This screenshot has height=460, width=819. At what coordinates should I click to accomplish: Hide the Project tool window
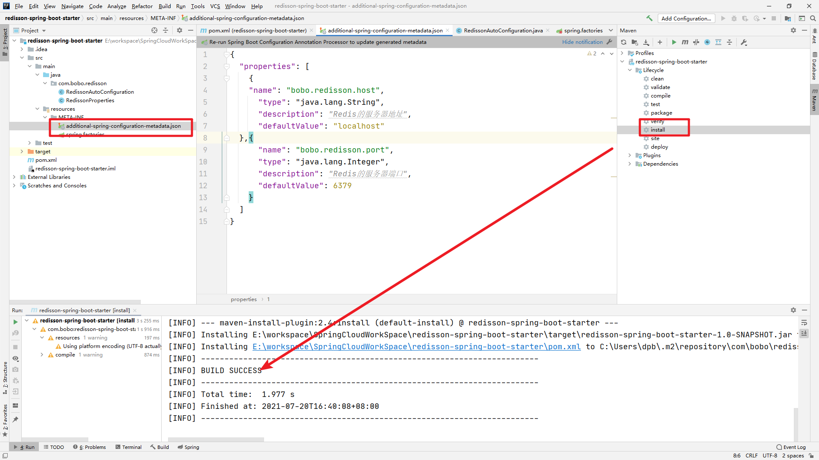pyautogui.click(x=191, y=30)
